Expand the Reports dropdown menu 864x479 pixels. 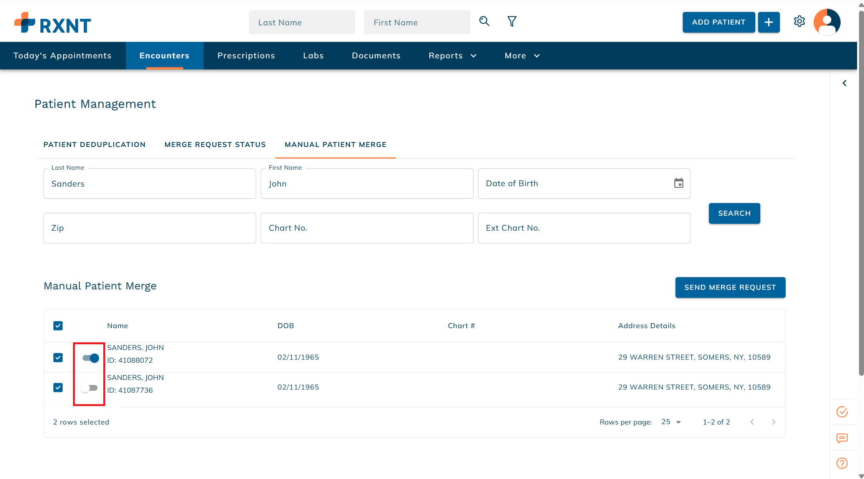[x=452, y=56]
